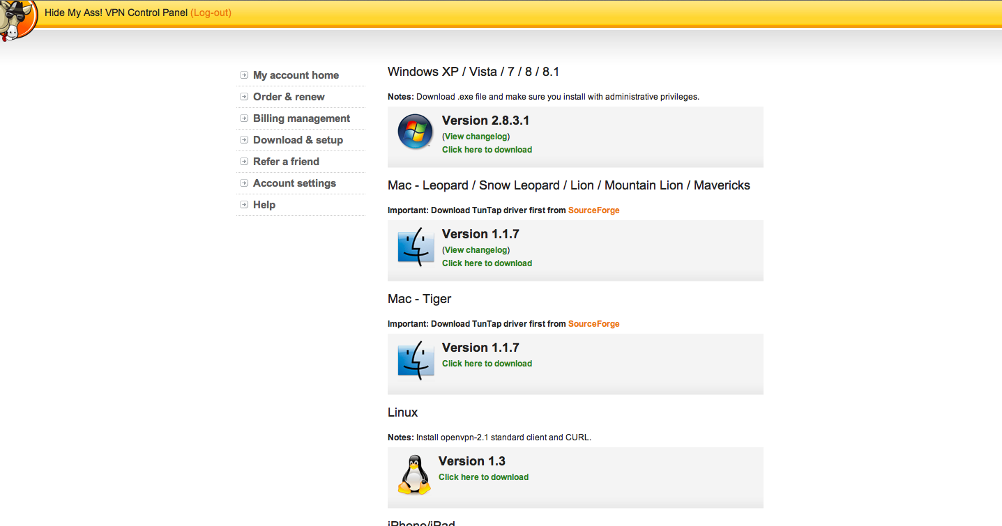Click the Finder icon in Mac - Tiger section
The height and width of the screenshot is (526, 1002).
coord(416,362)
